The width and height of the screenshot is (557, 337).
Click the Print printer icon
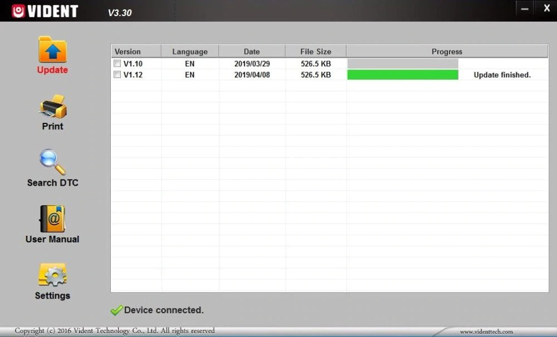pos(53,106)
